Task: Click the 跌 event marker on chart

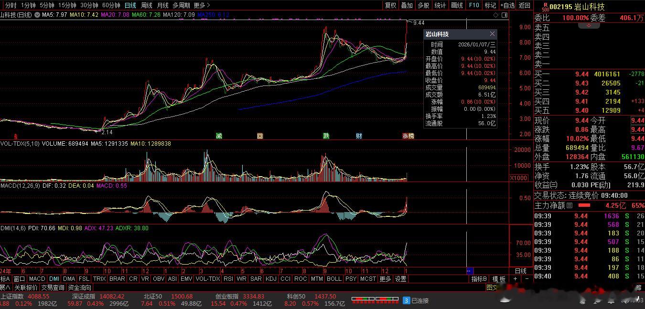Action: [x=326, y=136]
